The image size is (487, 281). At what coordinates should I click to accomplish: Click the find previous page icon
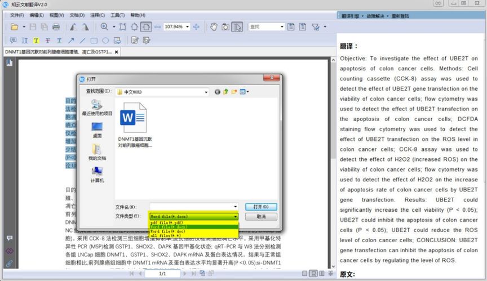pos(291,27)
